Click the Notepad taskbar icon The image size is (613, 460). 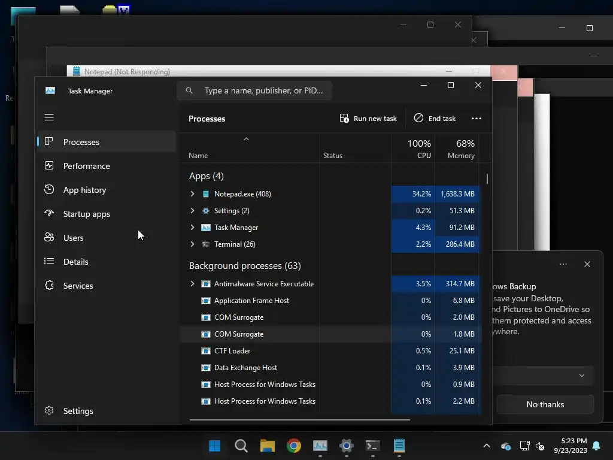(x=399, y=446)
